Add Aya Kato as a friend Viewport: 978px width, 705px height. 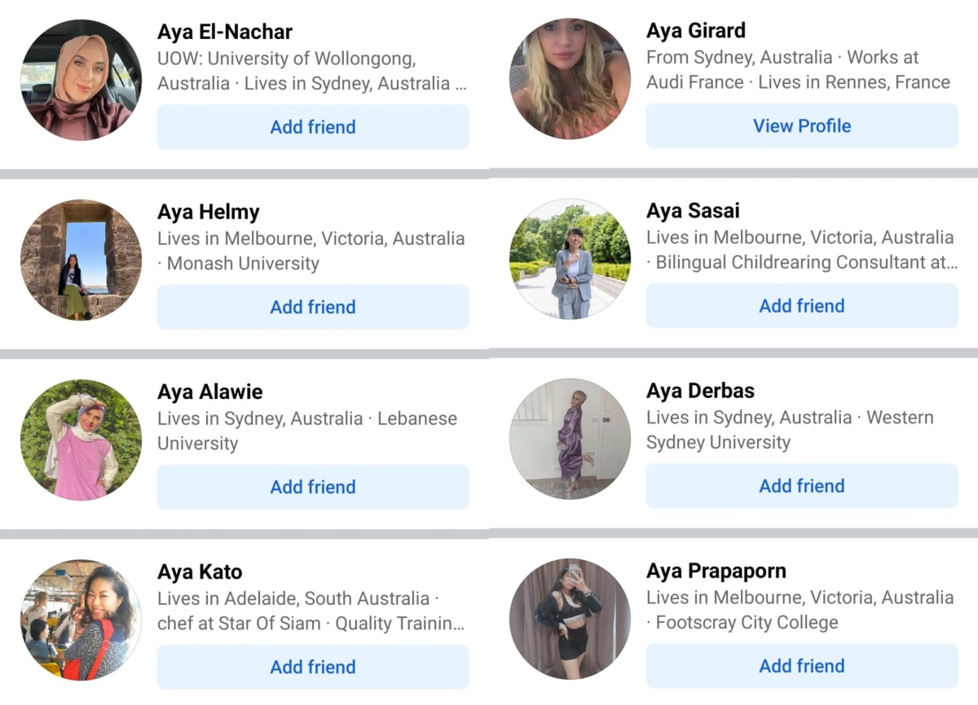tap(313, 667)
